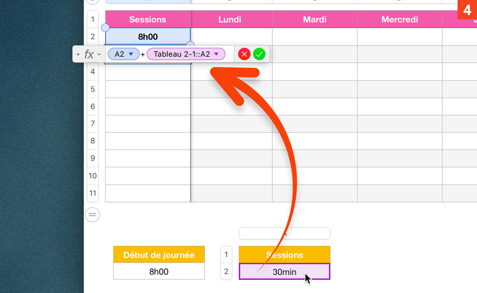Click the add rows handle below table
Viewport: 477px width, 293px height.
tap(92, 215)
